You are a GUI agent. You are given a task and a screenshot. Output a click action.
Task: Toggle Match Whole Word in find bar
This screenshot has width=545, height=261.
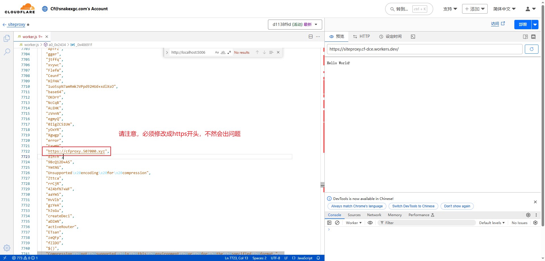click(x=223, y=52)
